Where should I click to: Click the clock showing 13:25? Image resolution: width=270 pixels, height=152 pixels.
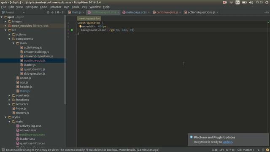[259, 3]
